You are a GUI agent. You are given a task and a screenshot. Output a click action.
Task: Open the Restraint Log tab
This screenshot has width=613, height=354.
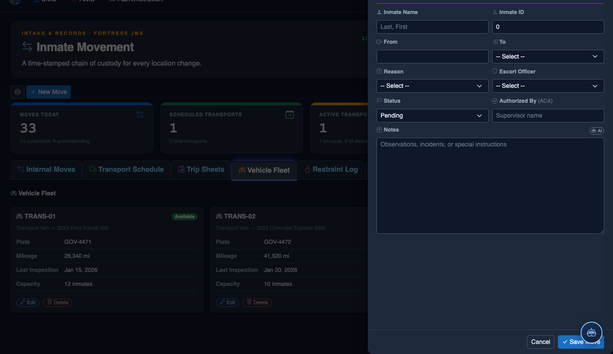[331, 170]
